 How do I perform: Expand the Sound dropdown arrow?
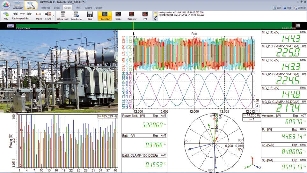[53, 15]
